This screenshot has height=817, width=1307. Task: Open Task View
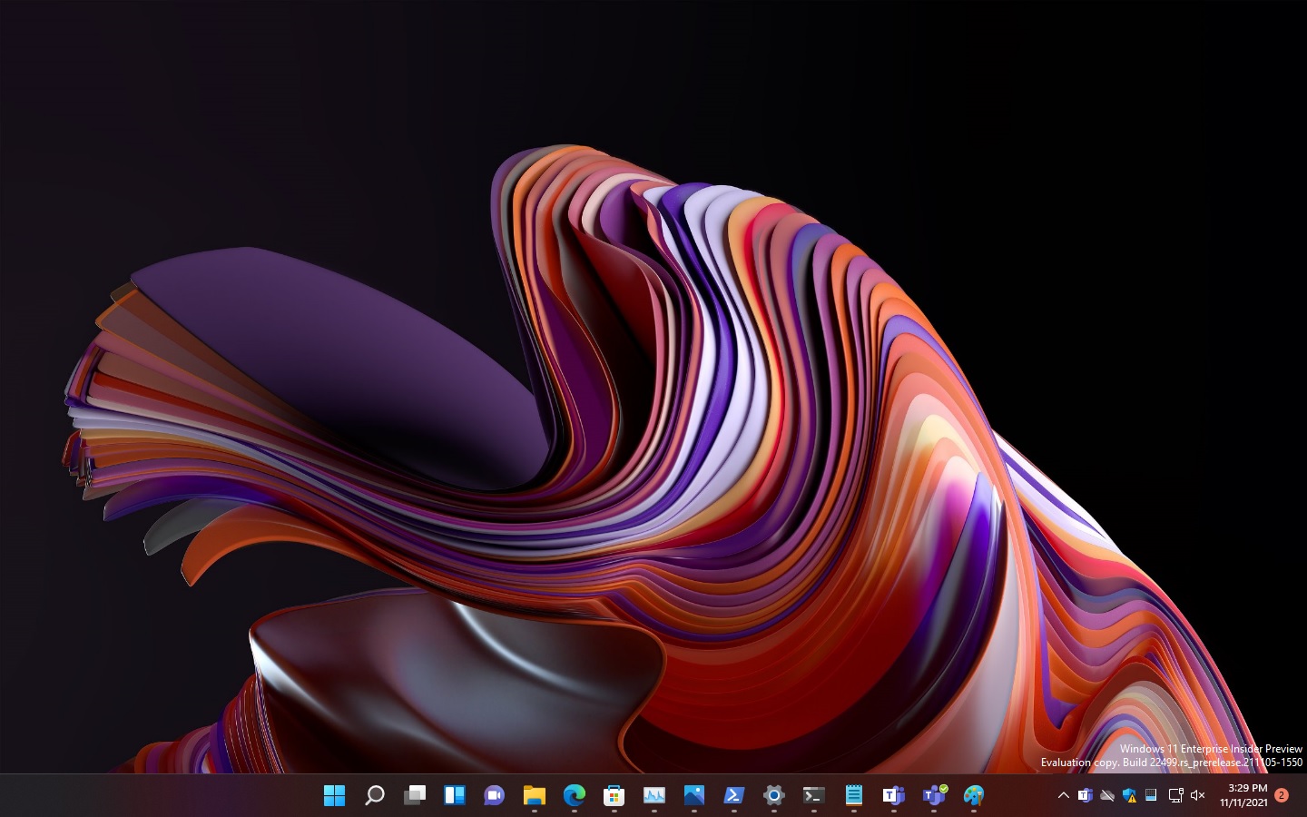414,796
